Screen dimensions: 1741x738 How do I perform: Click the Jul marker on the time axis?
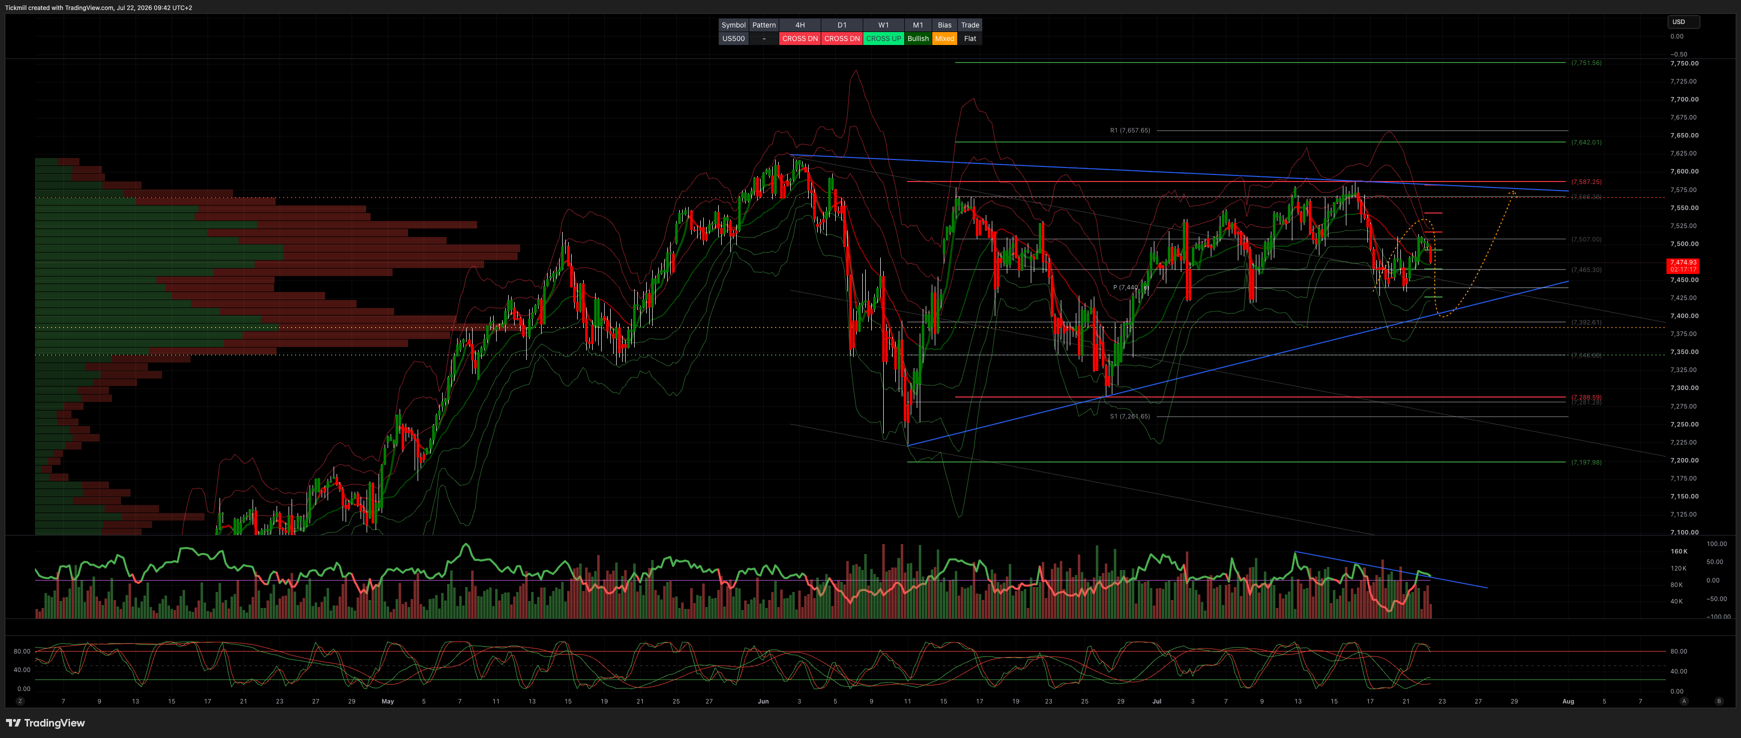[x=1156, y=701]
